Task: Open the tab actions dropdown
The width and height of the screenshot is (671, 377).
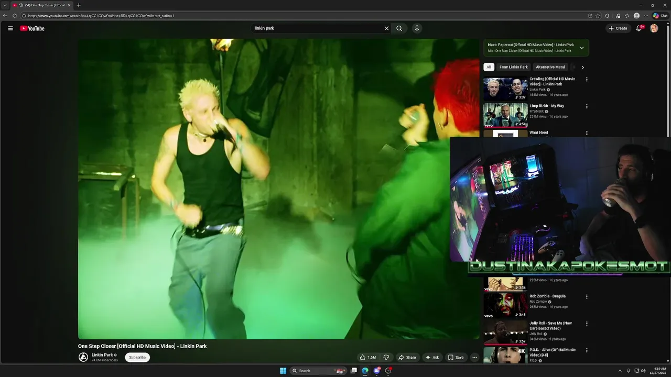Action: click(x=5, y=5)
